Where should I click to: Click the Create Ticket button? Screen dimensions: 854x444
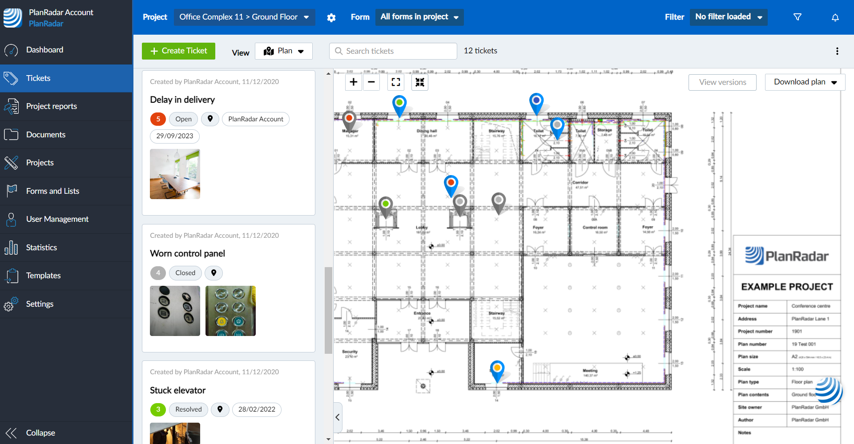(x=178, y=51)
